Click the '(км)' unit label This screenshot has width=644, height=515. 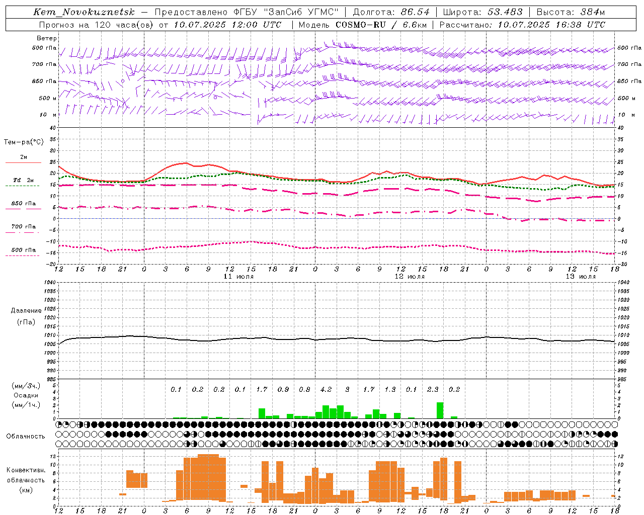[26, 489]
